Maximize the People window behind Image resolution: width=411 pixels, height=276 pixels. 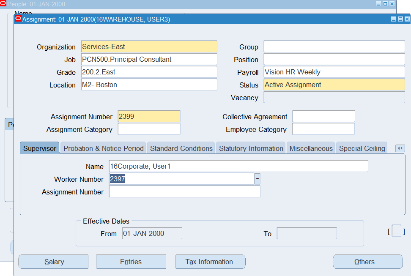point(385,4)
